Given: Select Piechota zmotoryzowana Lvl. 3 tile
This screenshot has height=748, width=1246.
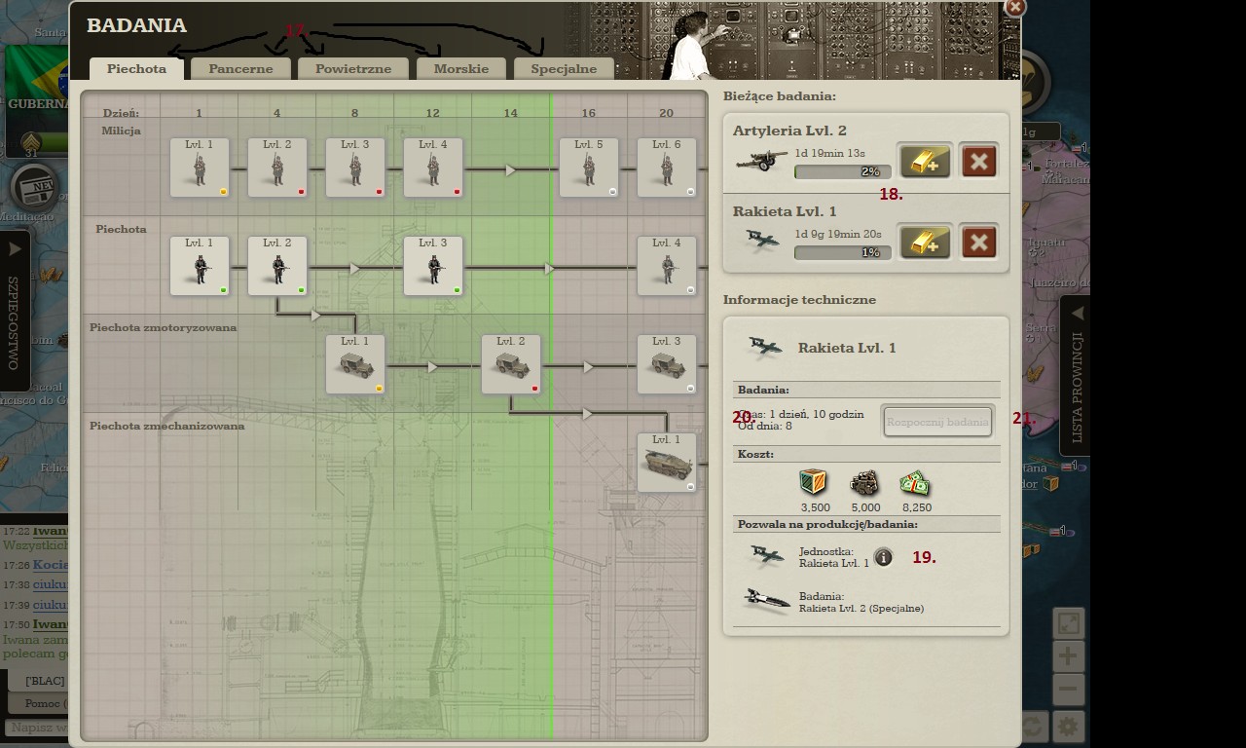Looking at the screenshot, I should [x=667, y=364].
